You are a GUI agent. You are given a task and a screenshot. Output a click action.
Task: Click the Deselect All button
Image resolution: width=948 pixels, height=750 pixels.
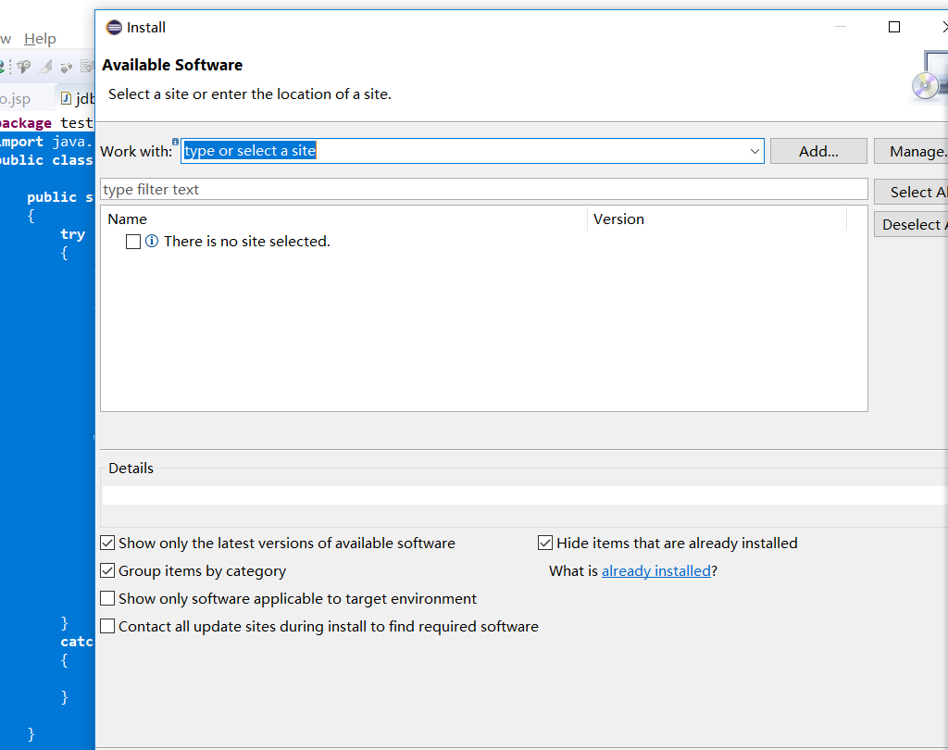(913, 224)
